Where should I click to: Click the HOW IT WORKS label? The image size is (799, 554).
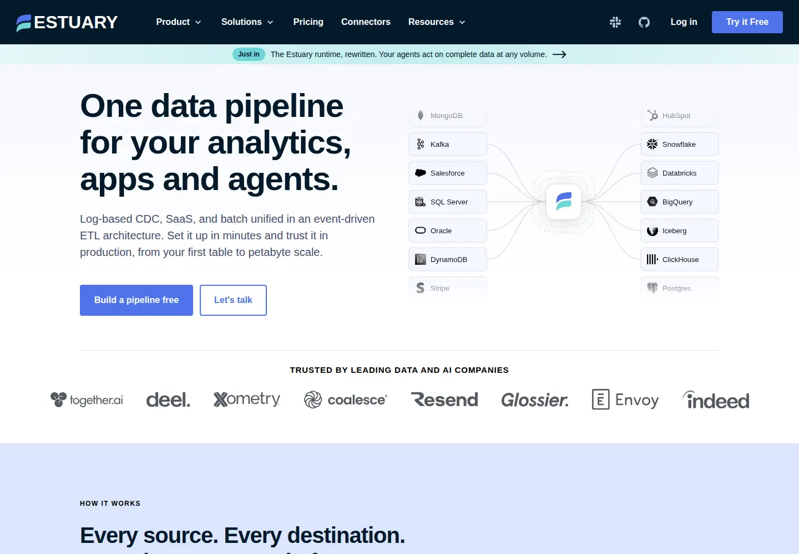[110, 504]
